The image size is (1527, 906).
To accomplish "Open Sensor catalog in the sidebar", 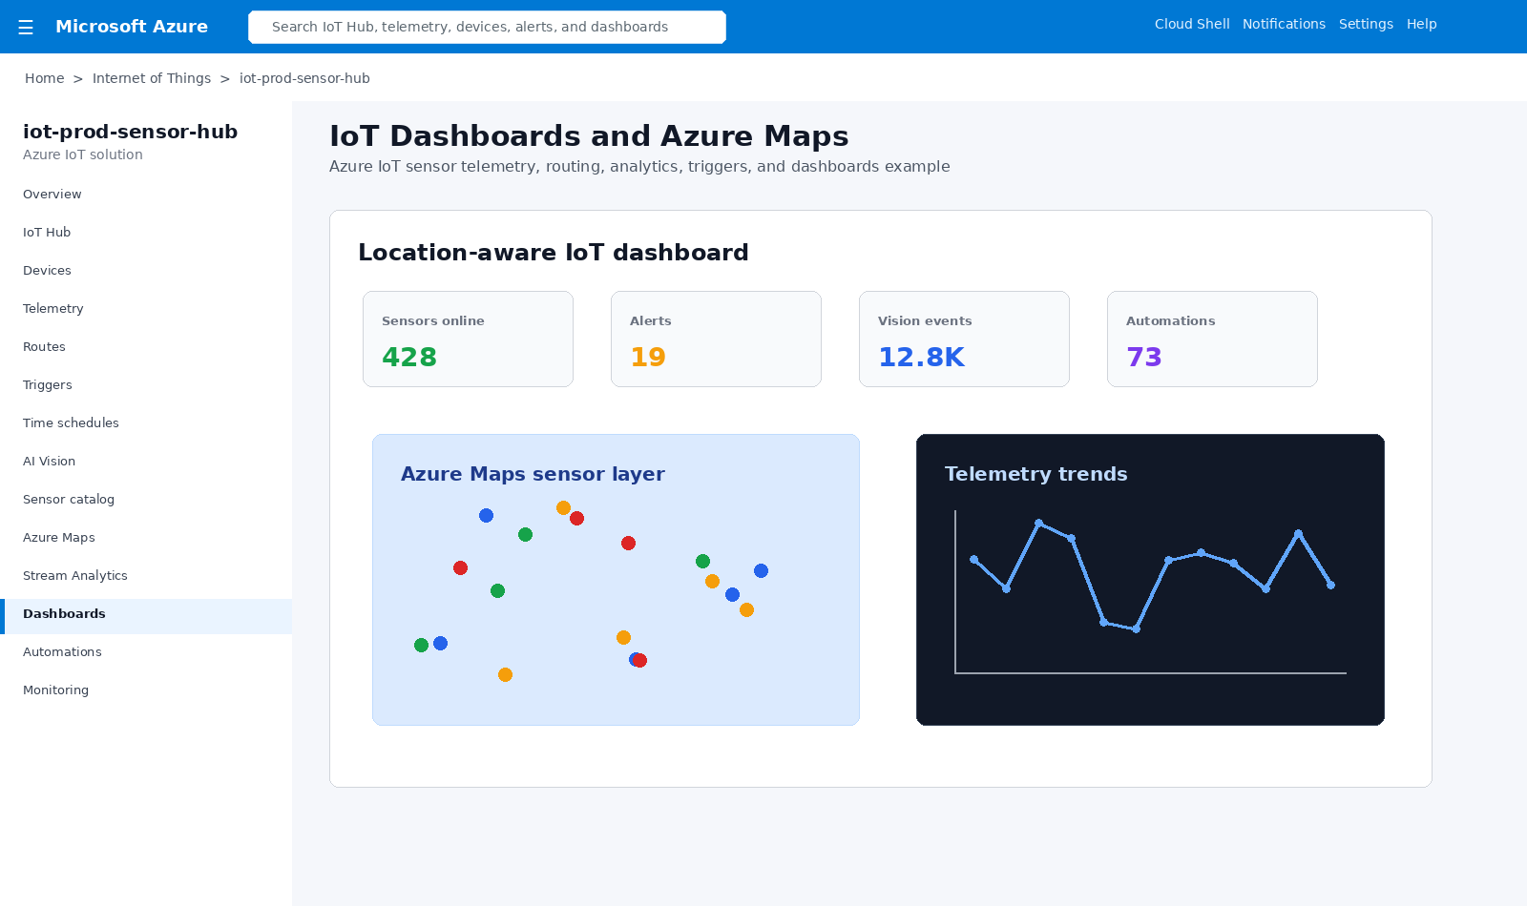I will 146,500.
